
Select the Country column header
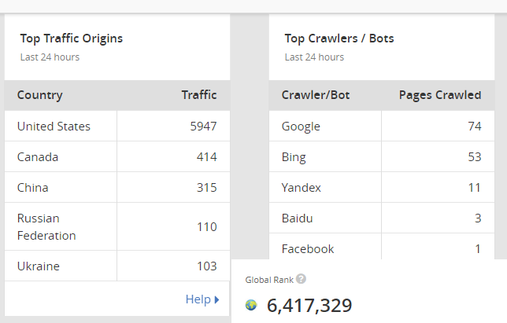click(x=40, y=95)
